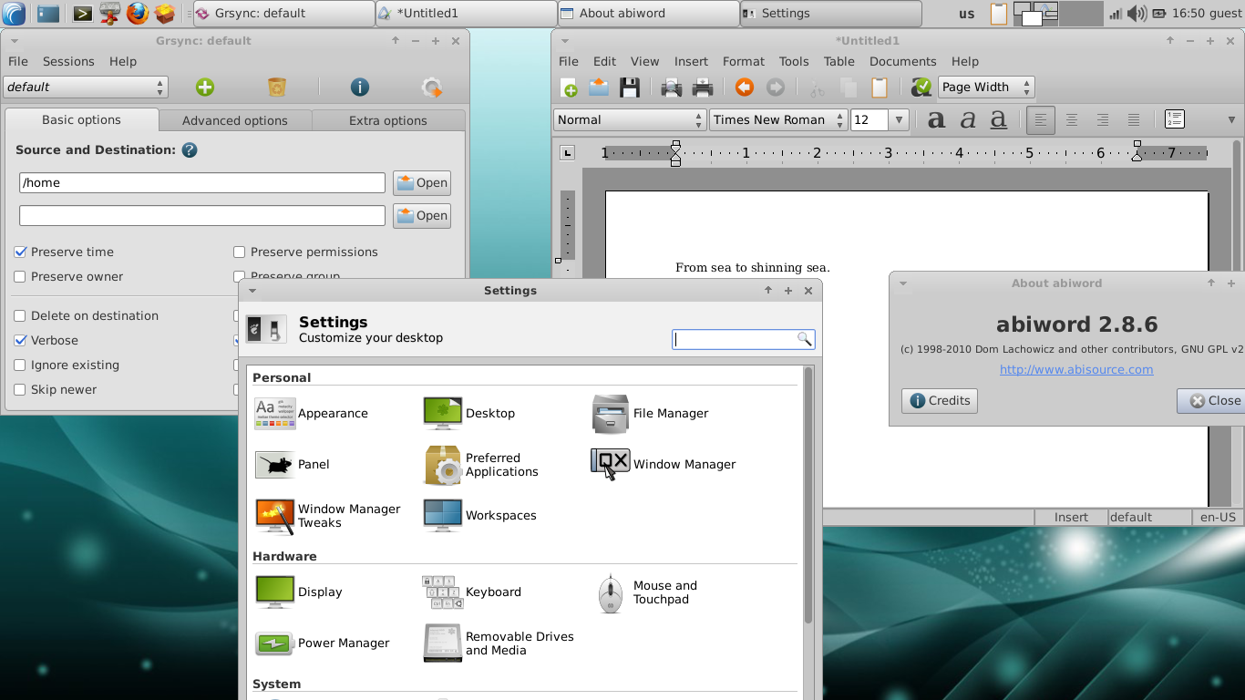The image size is (1245, 700).
Task: Enable Delete on destination
Action: pyautogui.click(x=87, y=315)
